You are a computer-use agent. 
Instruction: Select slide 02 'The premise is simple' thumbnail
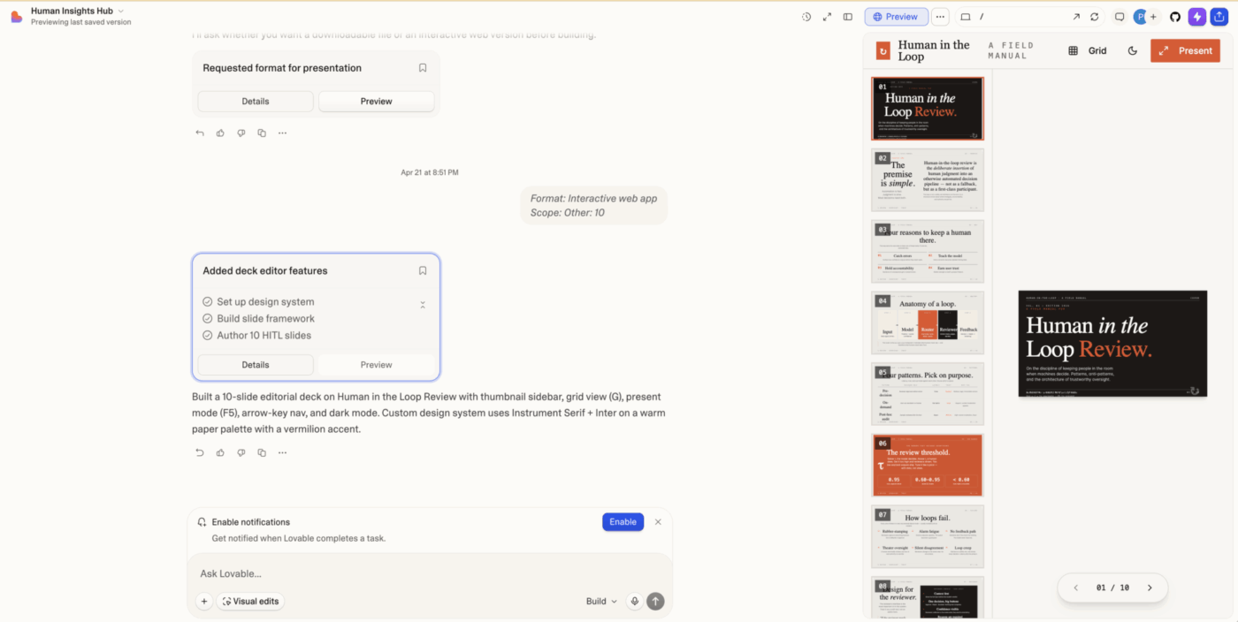(928, 180)
